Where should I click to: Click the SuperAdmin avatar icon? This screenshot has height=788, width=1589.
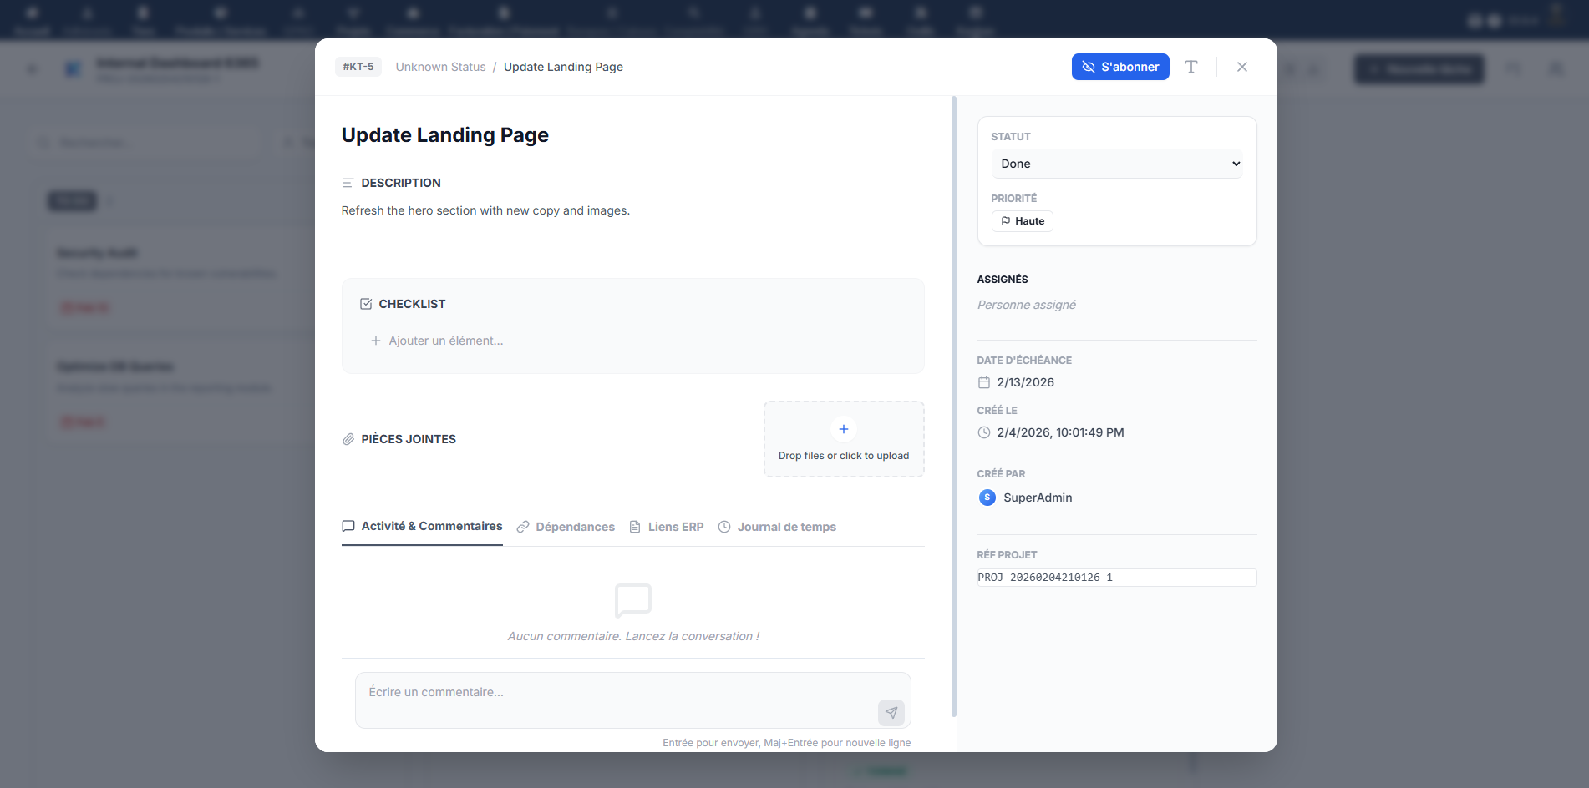987,498
